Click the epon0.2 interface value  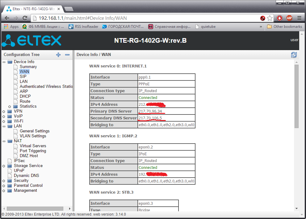(146, 147)
